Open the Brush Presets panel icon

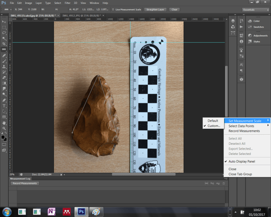pos(241,56)
